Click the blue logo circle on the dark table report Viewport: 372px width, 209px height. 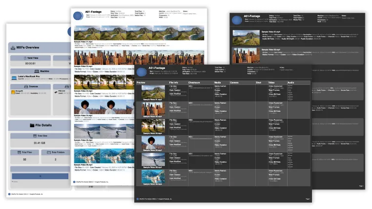click(142, 72)
